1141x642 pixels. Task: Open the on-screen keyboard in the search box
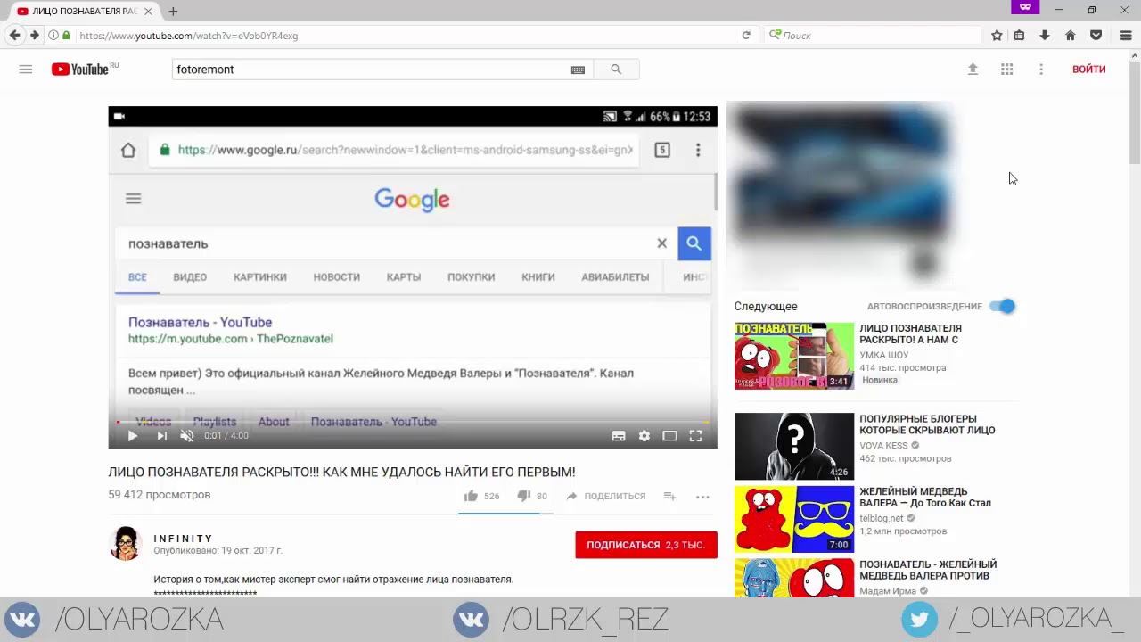click(578, 70)
